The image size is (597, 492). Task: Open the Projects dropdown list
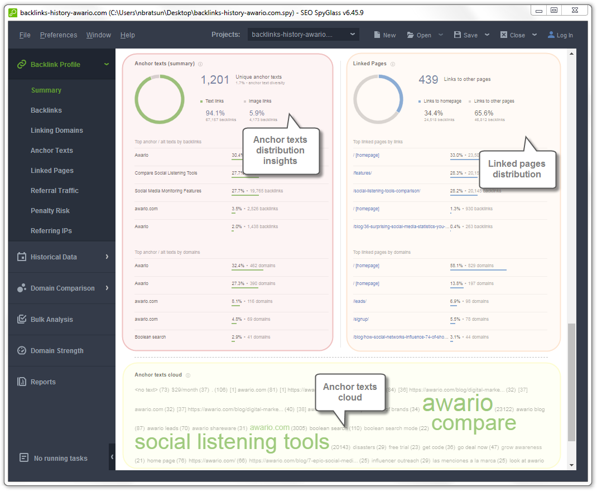303,34
